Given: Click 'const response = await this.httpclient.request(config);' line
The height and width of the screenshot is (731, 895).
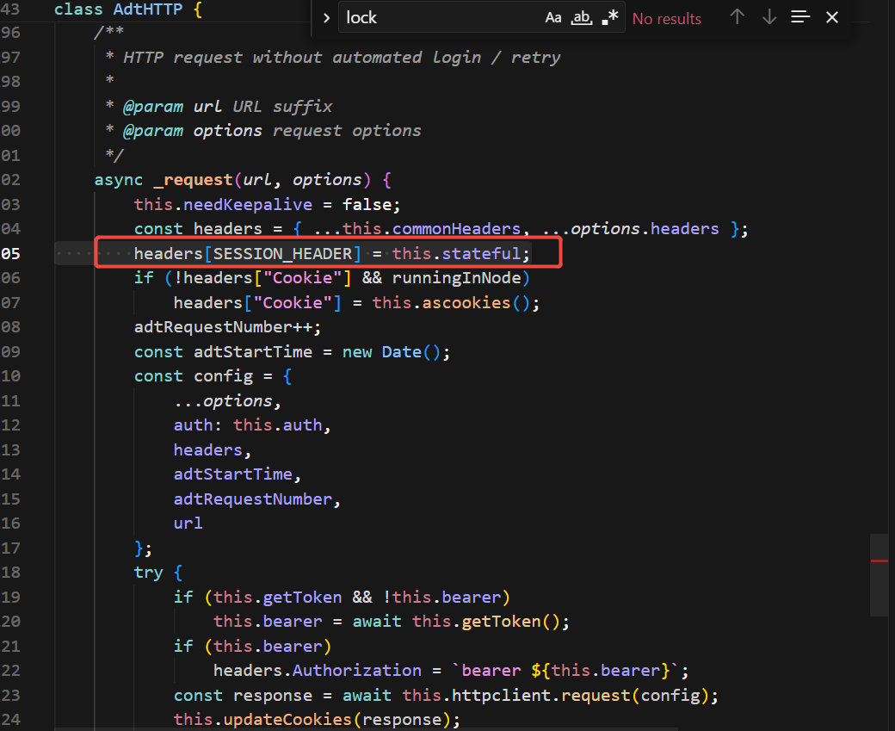Looking at the screenshot, I should [x=446, y=695].
